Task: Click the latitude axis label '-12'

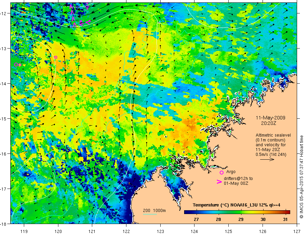Action: point(4,13)
